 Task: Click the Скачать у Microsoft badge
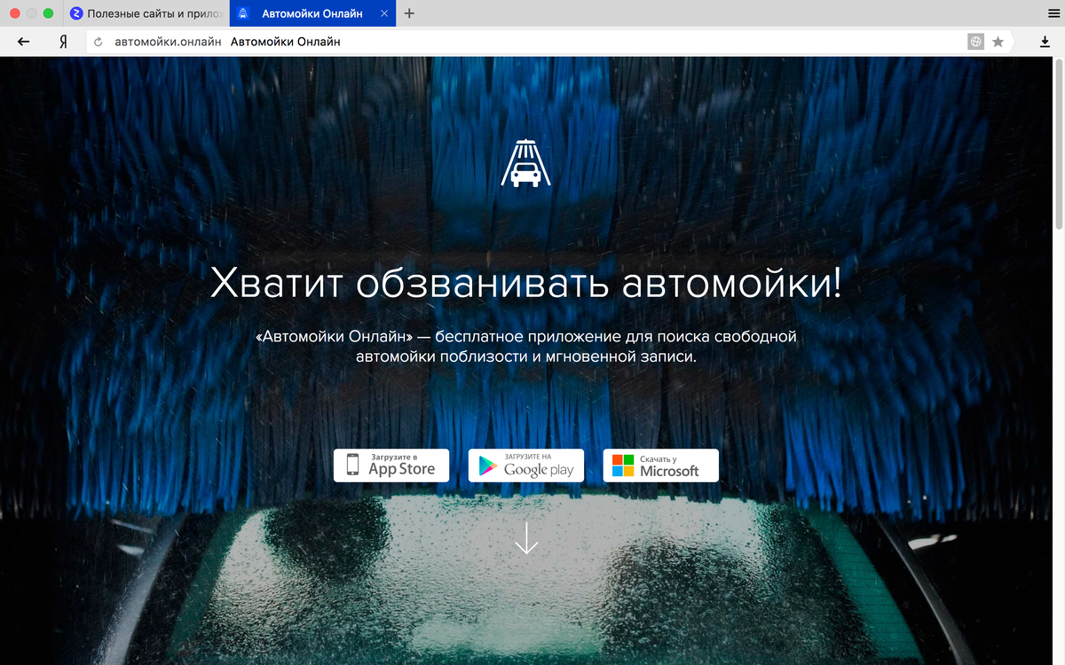(x=660, y=465)
